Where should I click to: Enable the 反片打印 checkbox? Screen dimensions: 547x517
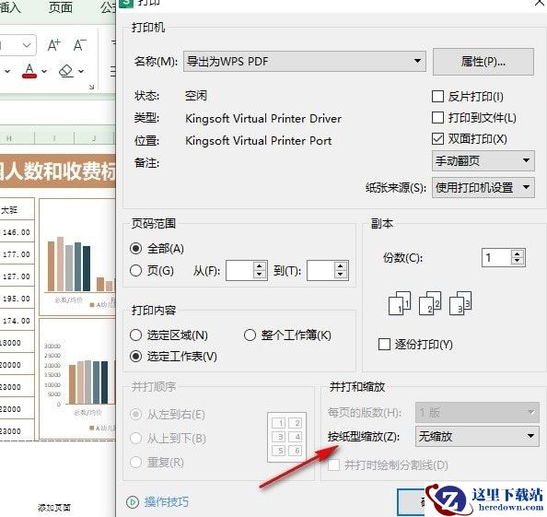coord(437,97)
